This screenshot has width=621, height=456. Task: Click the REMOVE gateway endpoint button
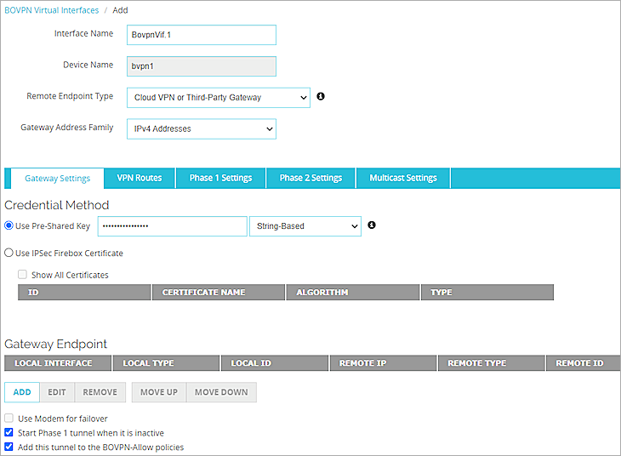coord(100,392)
